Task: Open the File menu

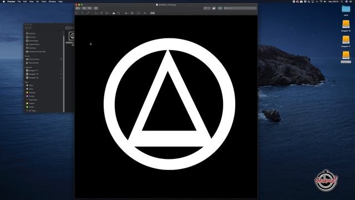Action: point(19,2)
